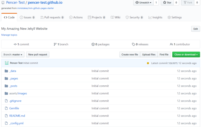Open the _posts folder
The image size is (201, 127).
point(13,86)
